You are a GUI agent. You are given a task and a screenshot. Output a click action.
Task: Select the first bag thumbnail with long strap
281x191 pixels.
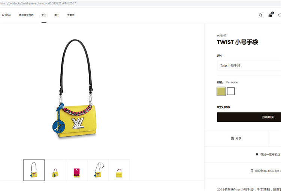pyautogui.click(x=34, y=170)
